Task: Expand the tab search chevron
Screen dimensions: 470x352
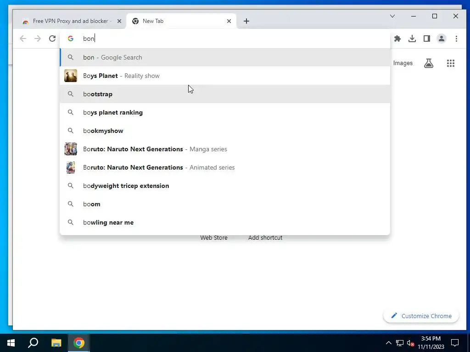Action: coord(392,16)
